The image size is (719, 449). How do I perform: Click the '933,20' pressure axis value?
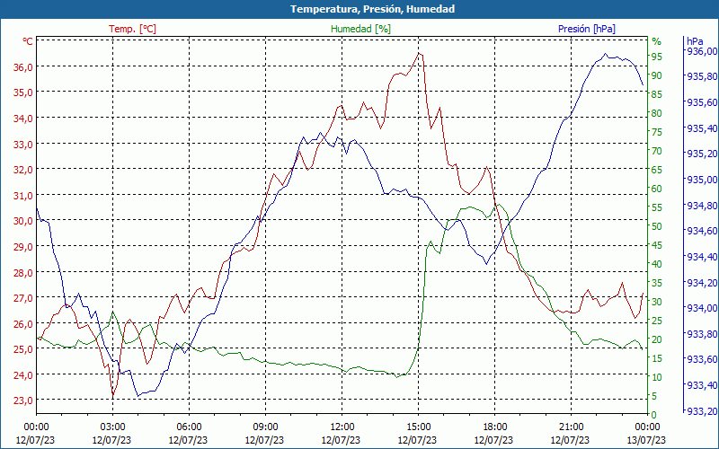700,411
